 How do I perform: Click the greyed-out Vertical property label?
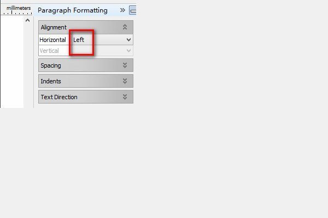tap(49, 51)
